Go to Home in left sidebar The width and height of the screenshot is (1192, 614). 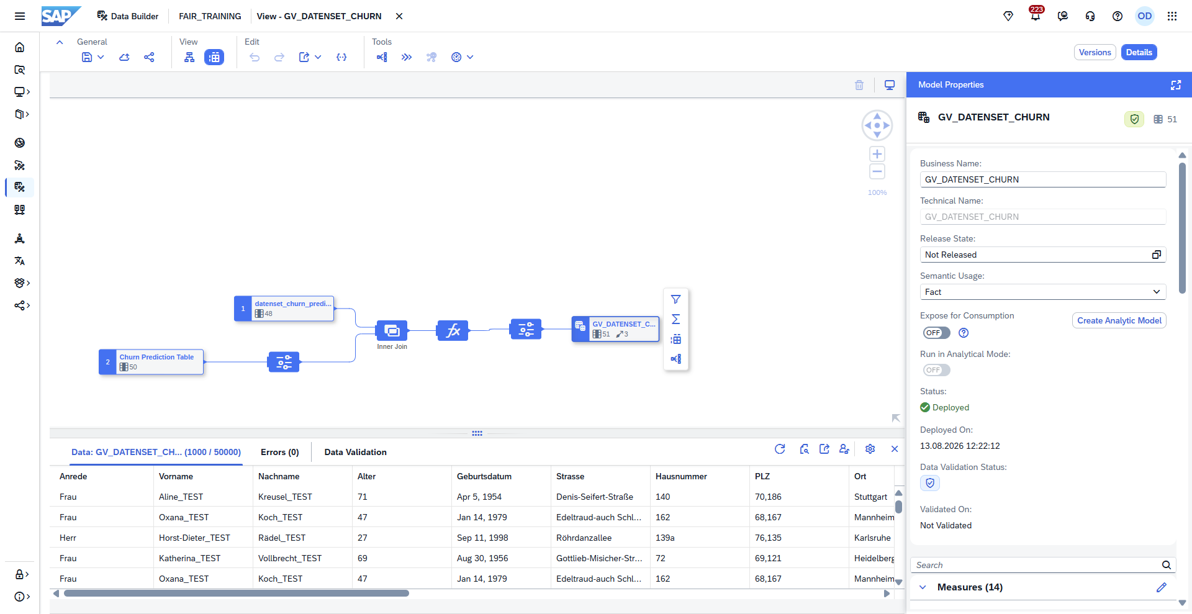(x=20, y=47)
